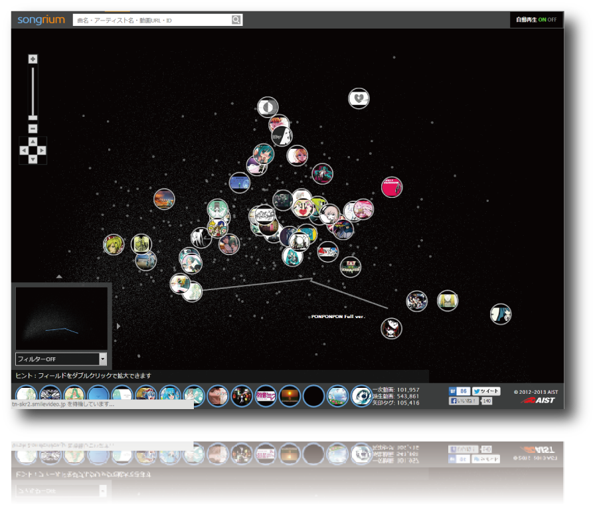Pan the map down with arrow

click(33, 159)
